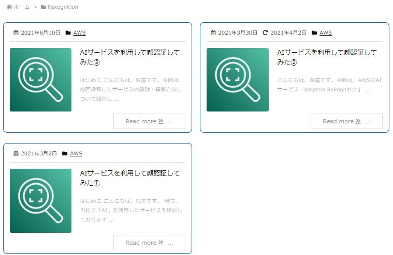Click excerpt mentioning Amazon Rekognition in article ②
The height and width of the screenshot is (255, 393).
pos(329,85)
